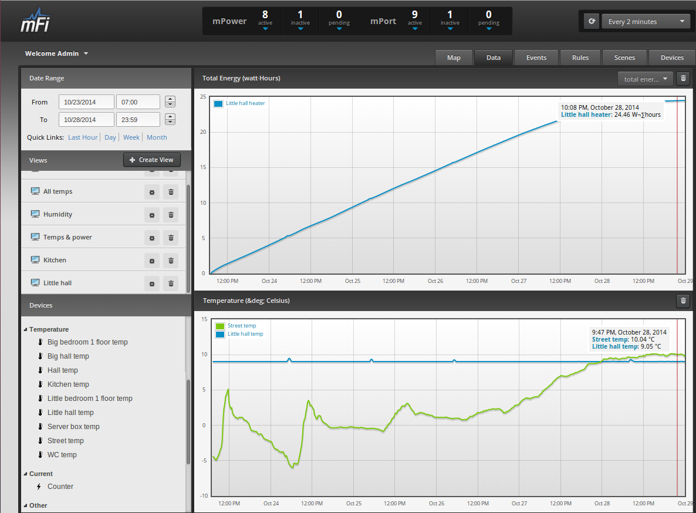Switch to the Map tab
The height and width of the screenshot is (513, 696).
(454, 58)
